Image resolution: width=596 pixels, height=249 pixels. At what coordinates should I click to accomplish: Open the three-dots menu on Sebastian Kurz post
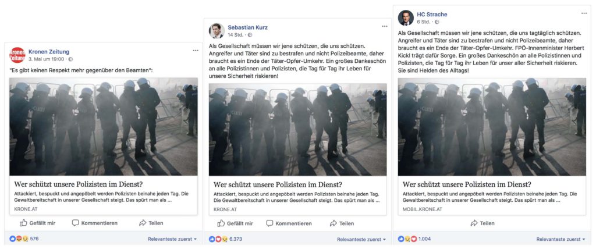pyautogui.click(x=384, y=26)
